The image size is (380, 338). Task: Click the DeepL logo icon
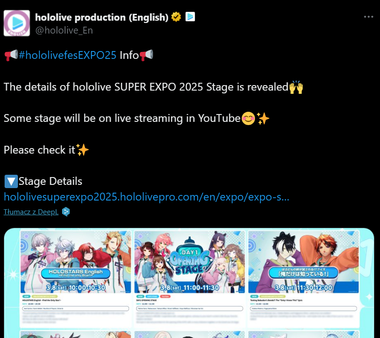coord(66,212)
